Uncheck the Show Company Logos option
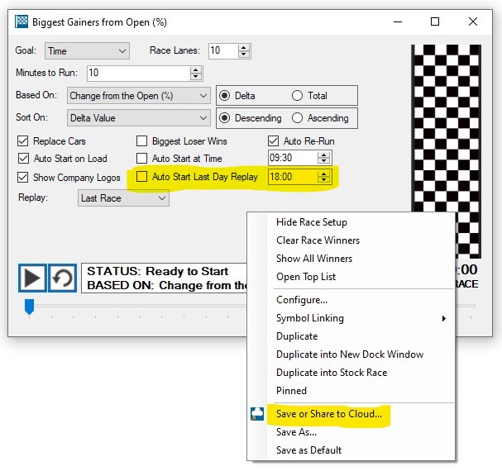 [x=23, y=178]
